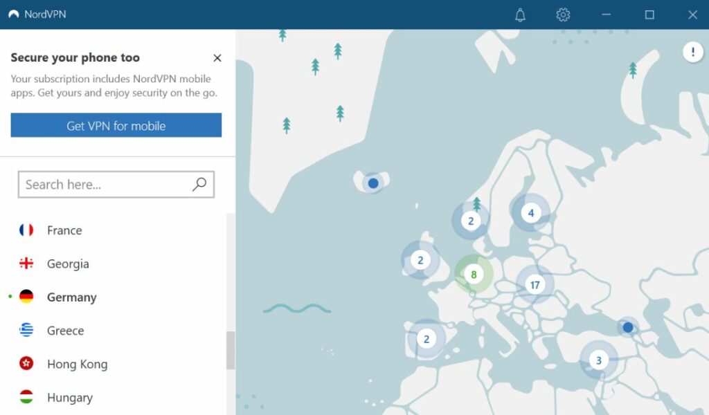The image size is (709, 415).
Task: Click the 2 cluster over the British Isles
Action: coord(420,260)
